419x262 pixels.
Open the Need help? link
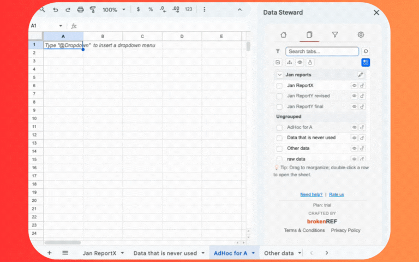tap(312, 194)
